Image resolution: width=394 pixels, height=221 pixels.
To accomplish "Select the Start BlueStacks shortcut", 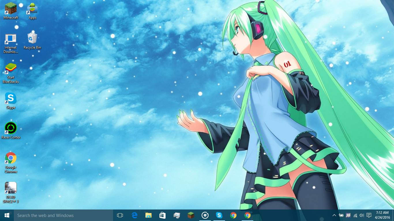I will [x=11, y=73].
